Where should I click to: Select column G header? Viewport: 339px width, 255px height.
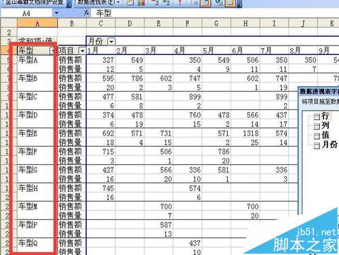coord(216,23)
